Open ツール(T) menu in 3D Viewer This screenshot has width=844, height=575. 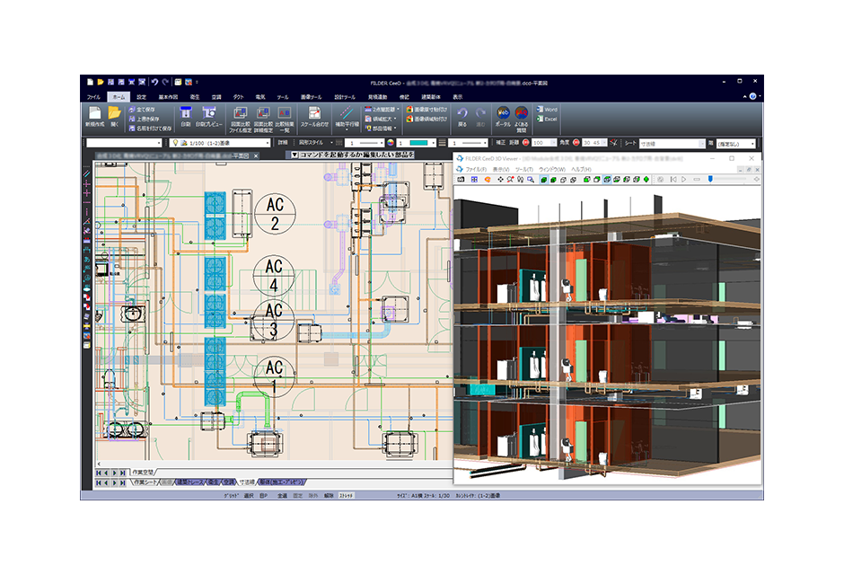[x=523, y=169]
